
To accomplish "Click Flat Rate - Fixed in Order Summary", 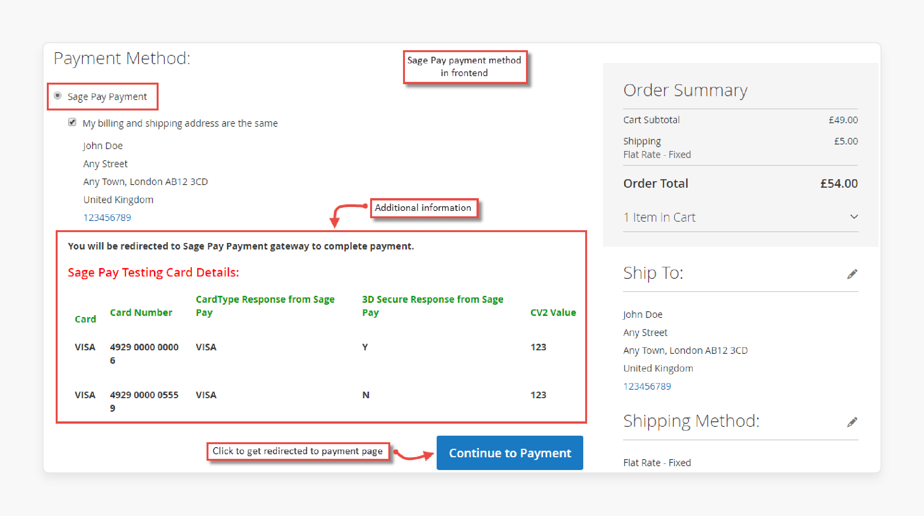I will pyautogui.click(x=657, y=154).
